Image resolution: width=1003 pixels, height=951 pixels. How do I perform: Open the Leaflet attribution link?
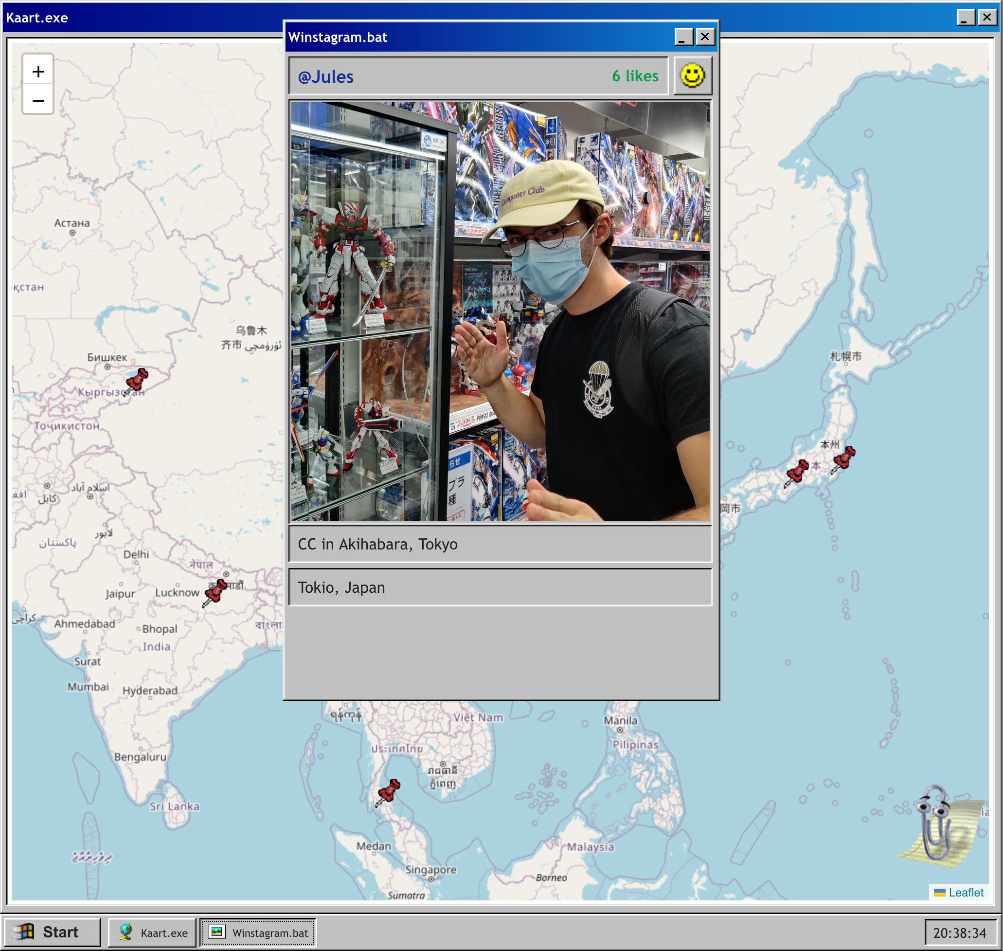tap(966, 892)
